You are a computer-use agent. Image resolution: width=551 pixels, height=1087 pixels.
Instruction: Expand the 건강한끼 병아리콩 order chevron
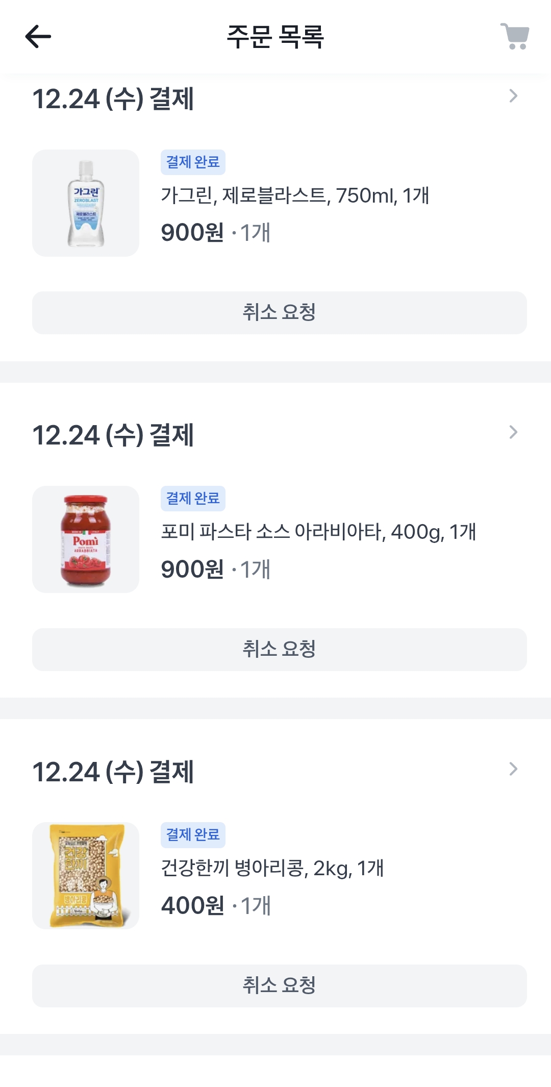(x=513, y=769)
